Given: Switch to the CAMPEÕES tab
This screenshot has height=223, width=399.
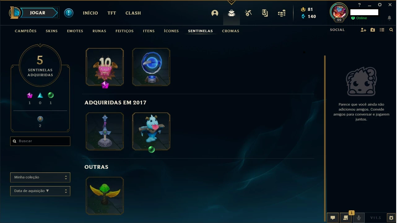Looking at the screenshot, I should [x=26, y=31].
